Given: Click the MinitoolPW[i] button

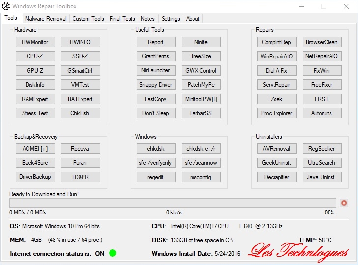Looking at the screenshot, I should click(x=201, y=99).
